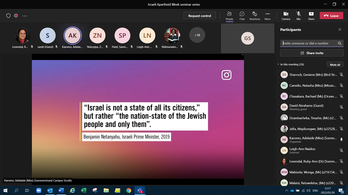
Task: Open Sticky Notes from the taskbar
Action: click(x=117, y=190)
